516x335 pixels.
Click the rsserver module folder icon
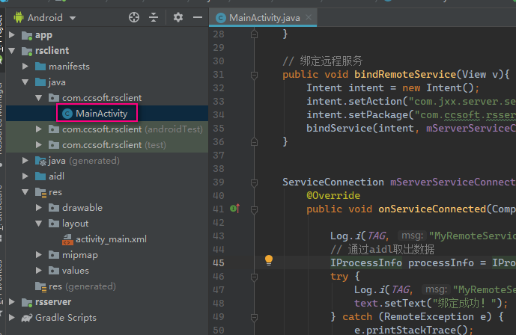[27, 302]
